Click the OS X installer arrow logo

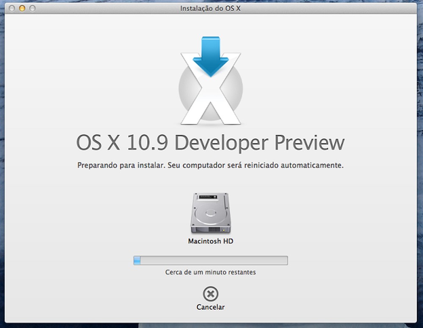pyautogui.click(x=210, y=80)
